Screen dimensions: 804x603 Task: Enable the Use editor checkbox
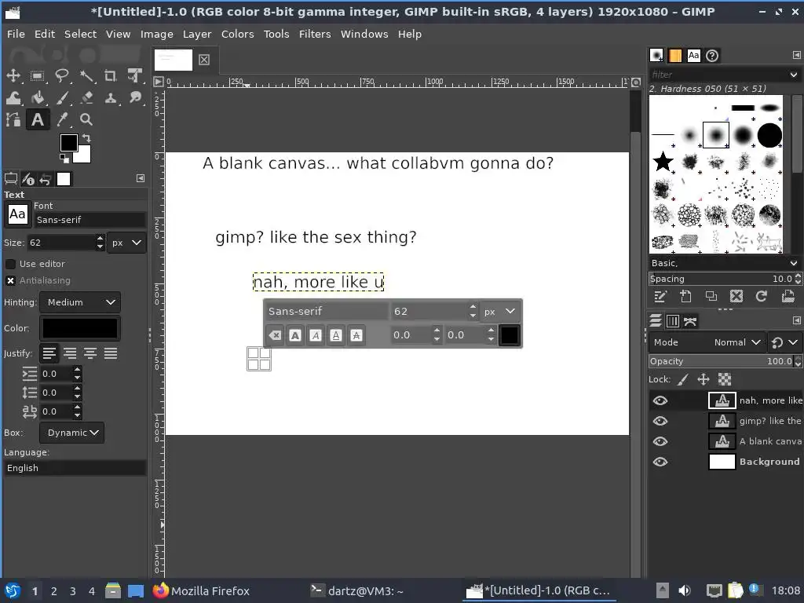coord(10,264)
